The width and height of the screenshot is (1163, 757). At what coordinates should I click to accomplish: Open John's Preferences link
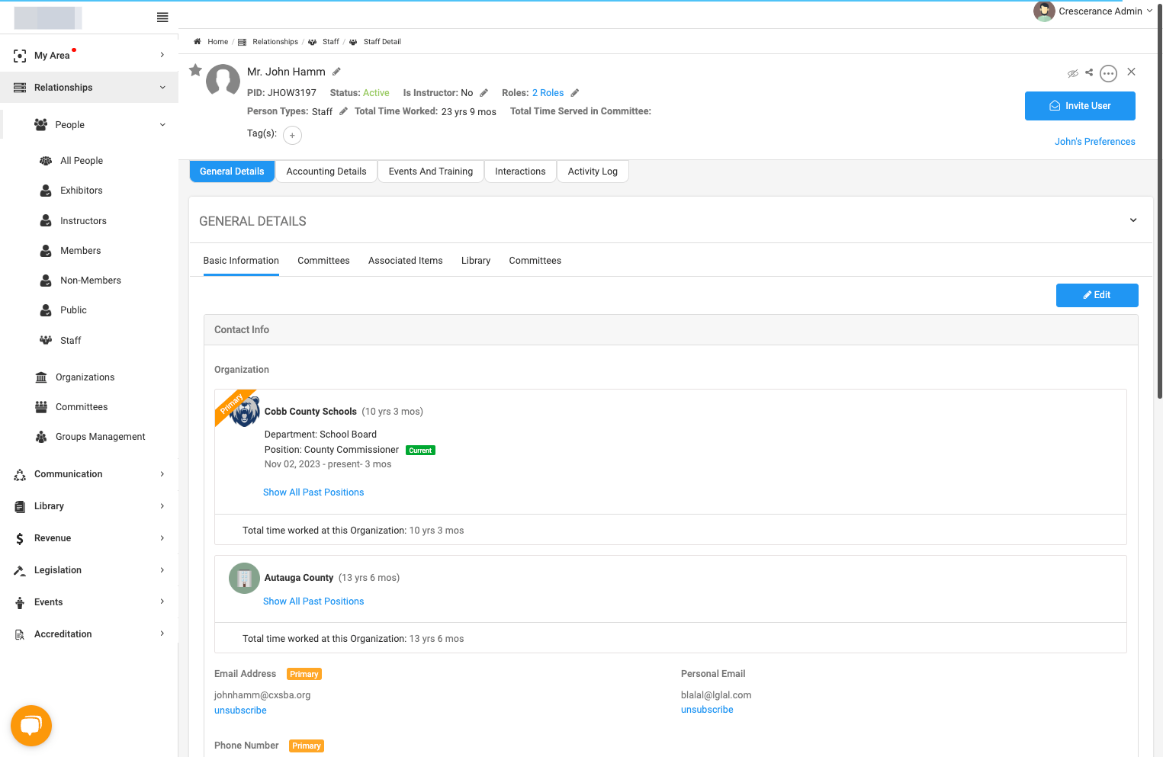click(x=1095, y=142)
